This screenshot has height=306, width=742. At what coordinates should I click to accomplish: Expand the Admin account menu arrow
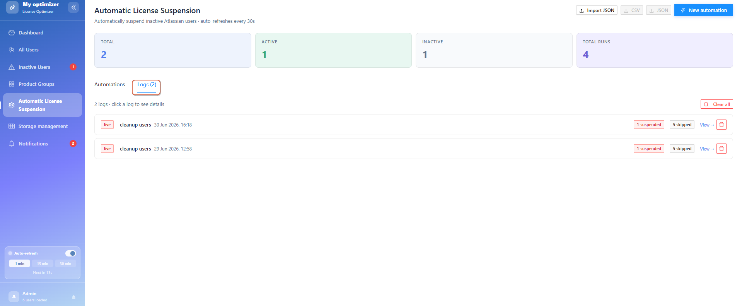[73, 297]
